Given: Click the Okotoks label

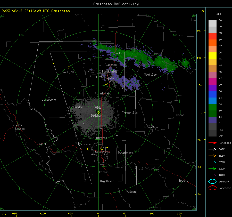Looking at the screenshot, I should pos(103,172).
